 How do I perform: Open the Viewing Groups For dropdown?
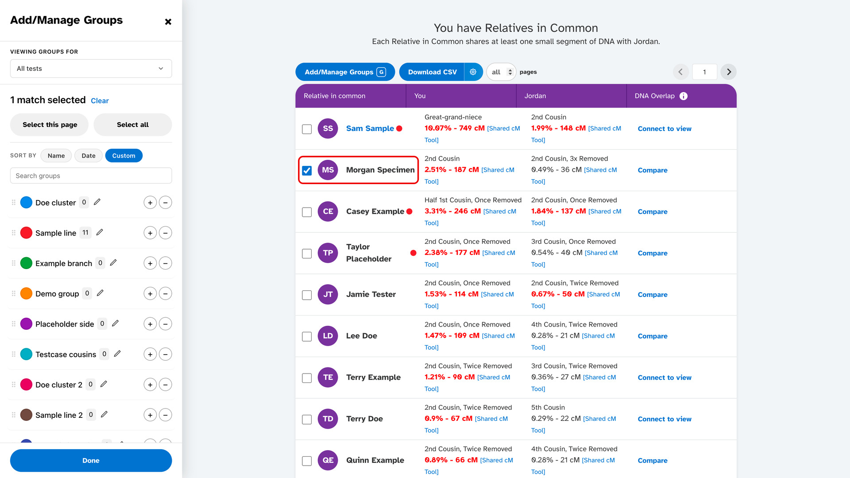coord(91,69)
